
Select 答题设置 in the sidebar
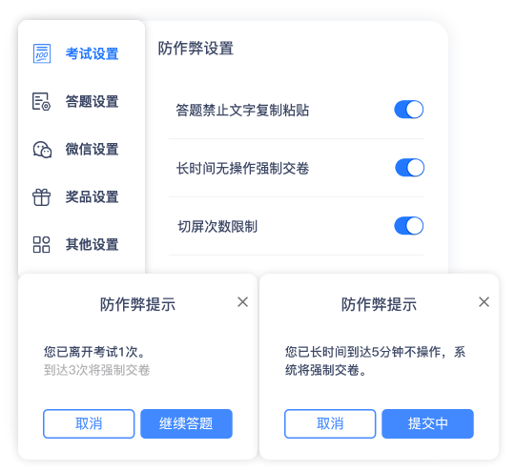[92, 101]
